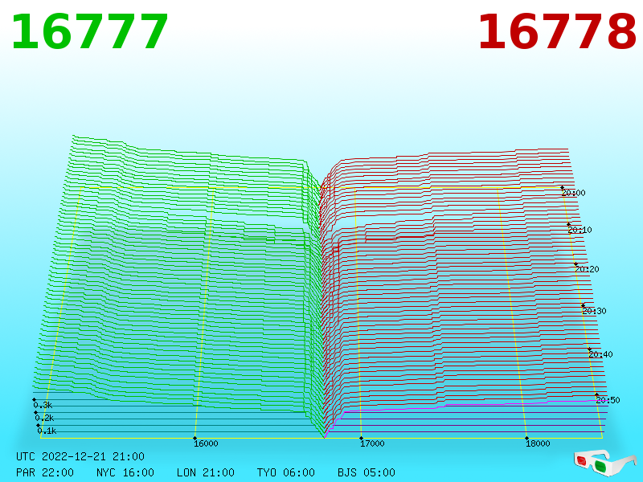The width and height of the screenshot is (643, 482).
Task: Select the 18000 price axis label
Action: (x=538, y=443)
